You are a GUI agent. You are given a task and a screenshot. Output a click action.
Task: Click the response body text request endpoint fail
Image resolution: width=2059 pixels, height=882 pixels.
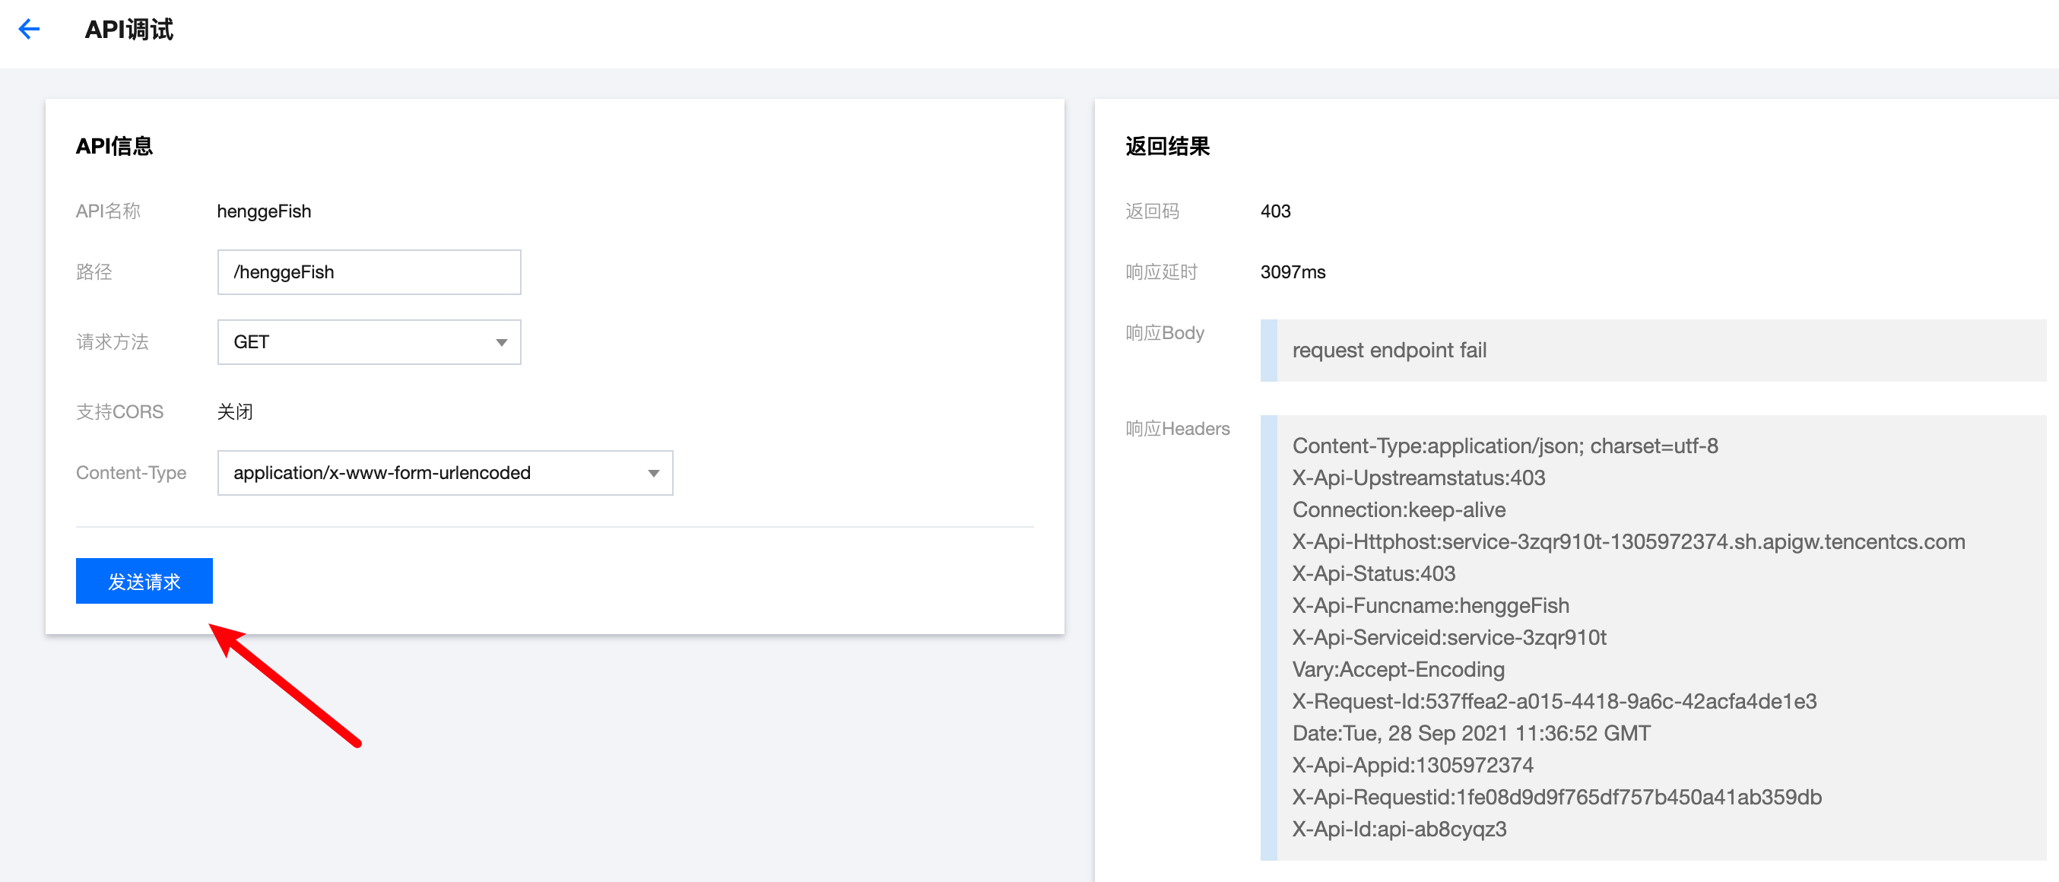click(x=1388, y=351)
